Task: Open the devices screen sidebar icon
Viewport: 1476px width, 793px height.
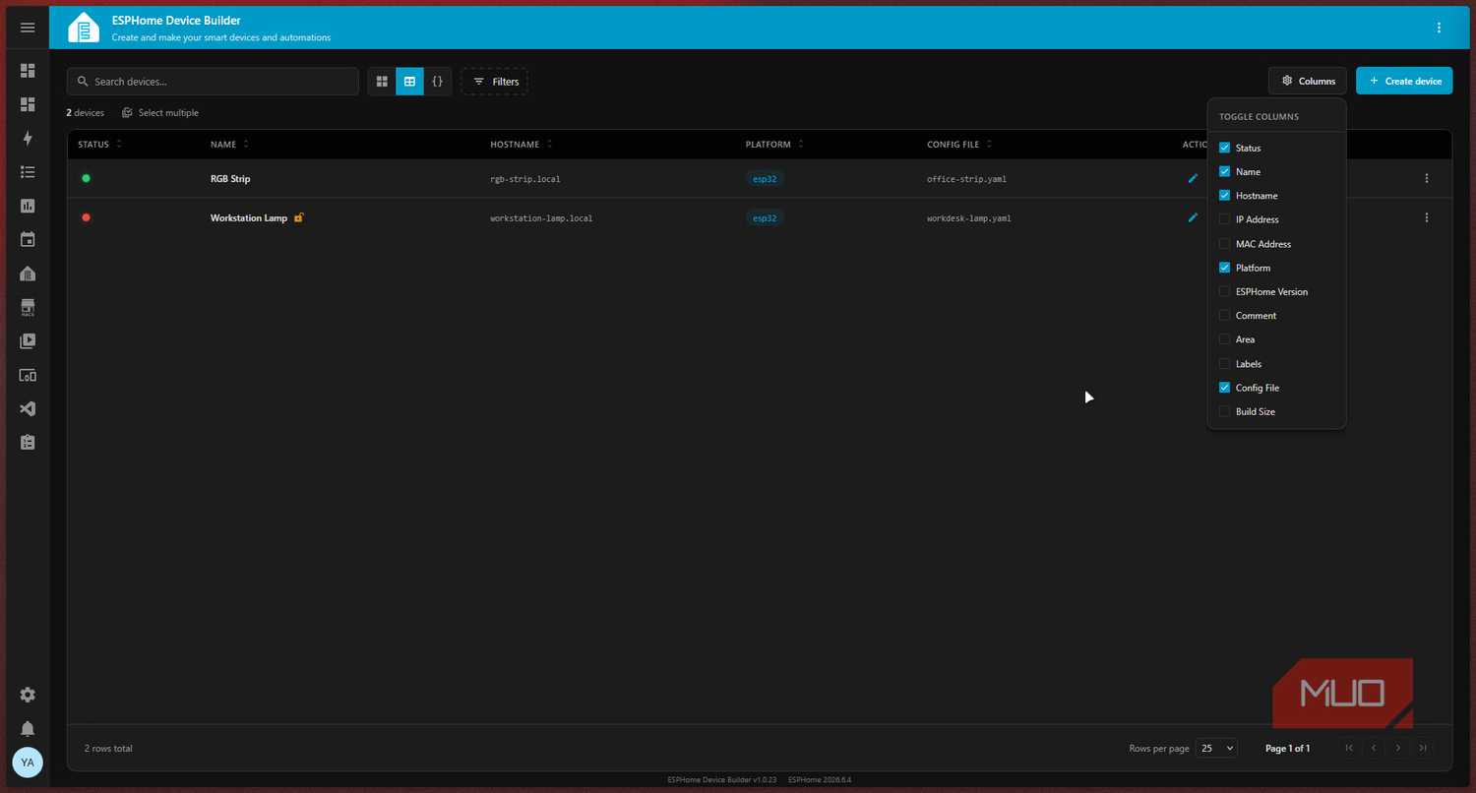Action: tap(28, 375)
